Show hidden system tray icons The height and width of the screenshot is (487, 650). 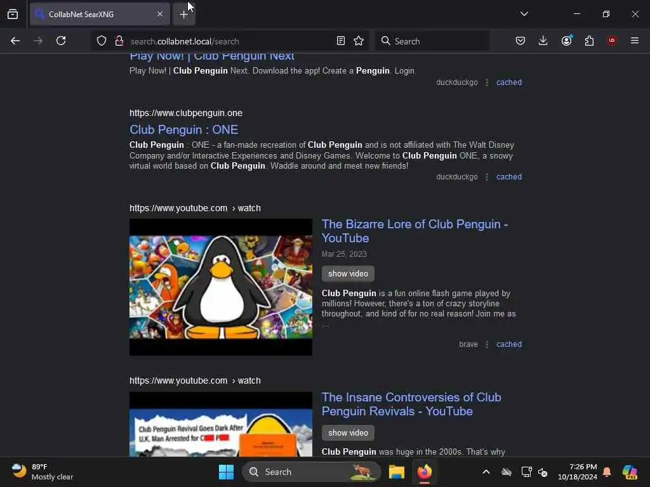pyautogui.click(x=486, y=472)
